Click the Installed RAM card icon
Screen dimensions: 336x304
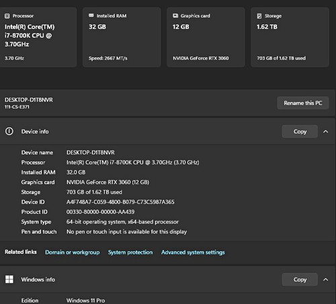pyautogui.click(x=91, y=15)
